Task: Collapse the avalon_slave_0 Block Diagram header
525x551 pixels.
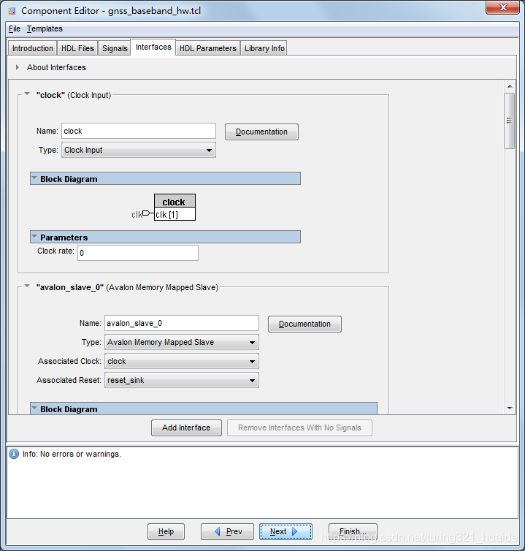Action: tap(34, 408)
